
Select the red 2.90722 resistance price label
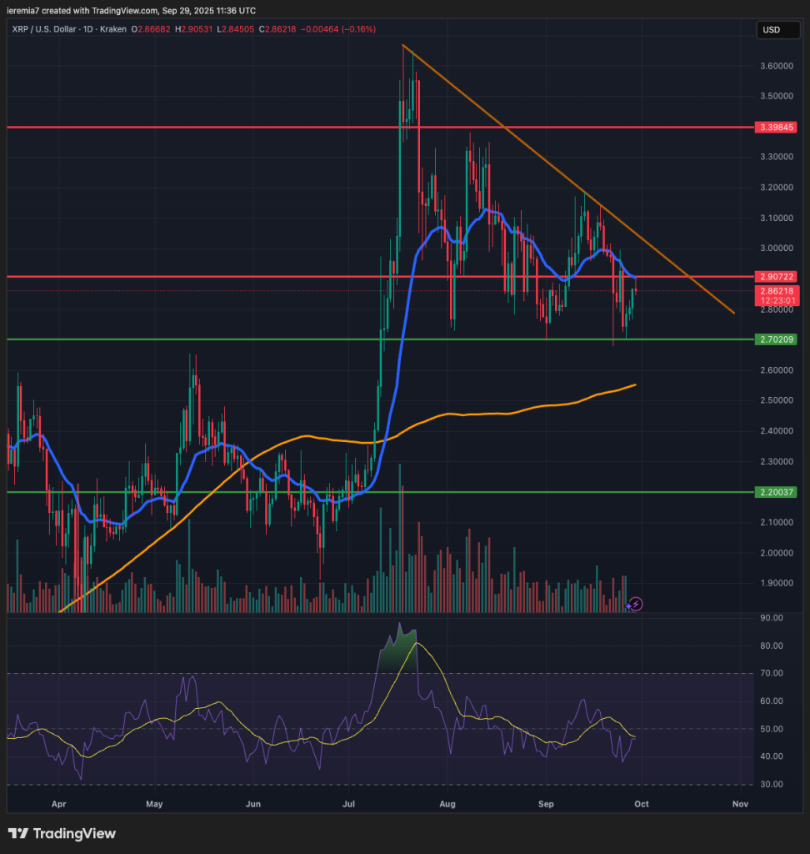coord(777,276)
